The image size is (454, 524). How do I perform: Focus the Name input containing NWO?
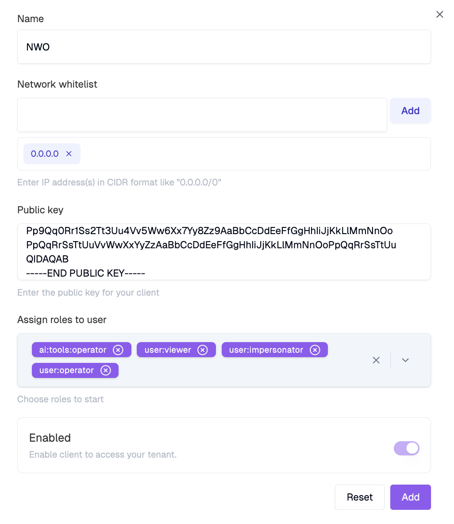pyautogui.click(x=224, y=47)
